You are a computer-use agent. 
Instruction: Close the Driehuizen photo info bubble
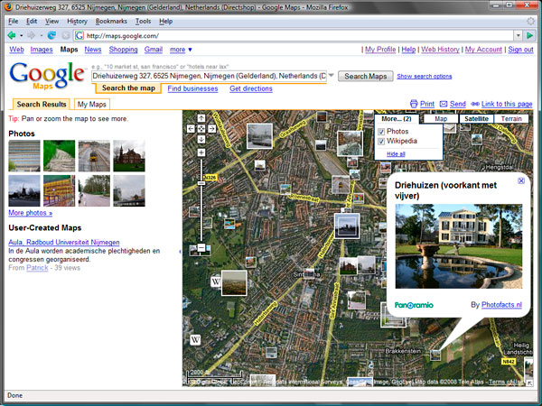[x=521, y=180]
